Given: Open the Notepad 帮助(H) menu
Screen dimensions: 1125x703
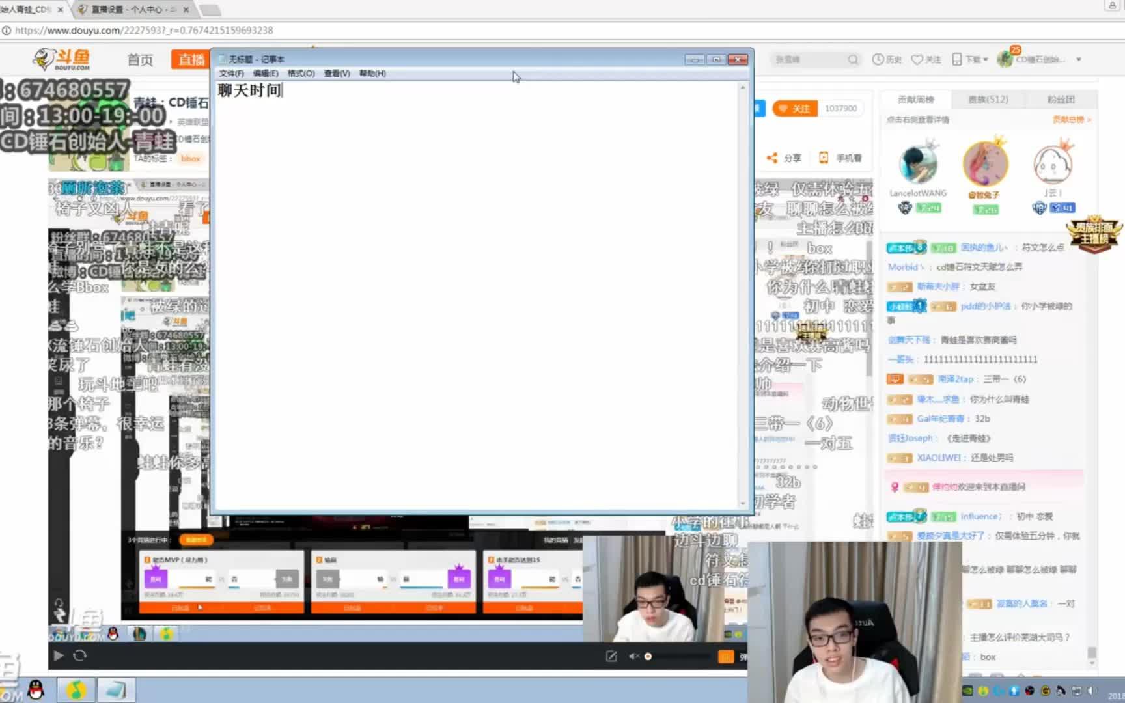Looking at the screenshot, I should click(372, 74).
